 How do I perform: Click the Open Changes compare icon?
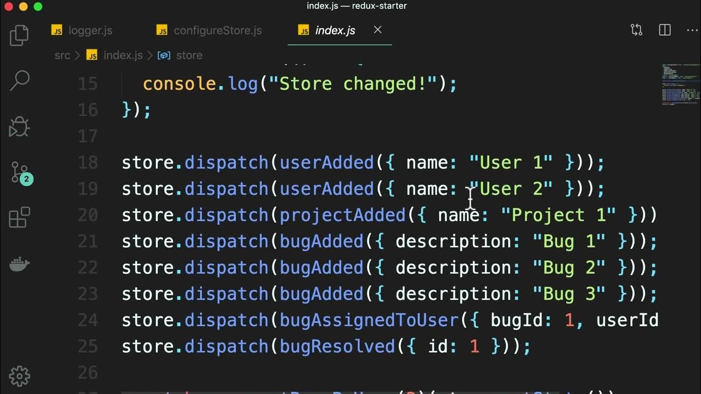[x=636, y=30]
